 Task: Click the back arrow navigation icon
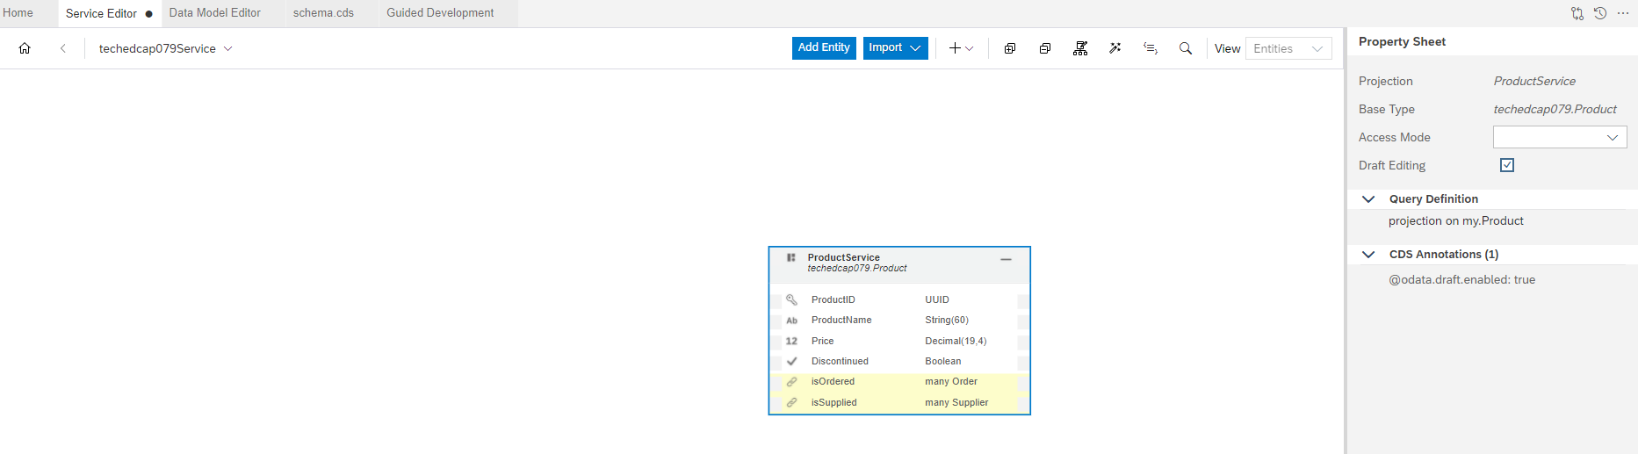[63, 48]
